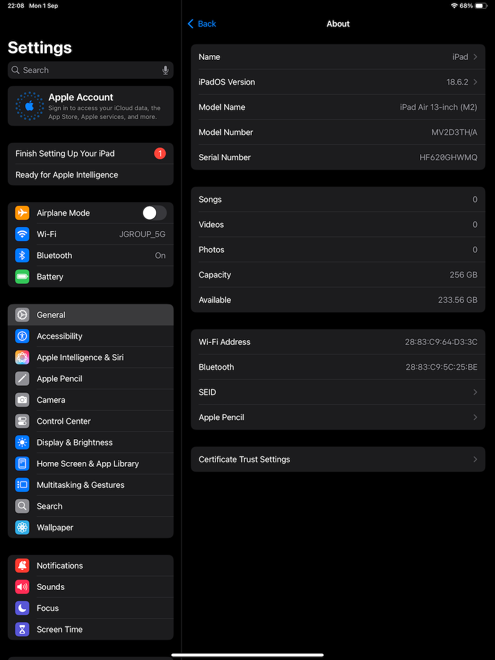Tap the Camera icon
Image resolution: width=495 pixels, height=660 pixels.
tap(22, 400)
